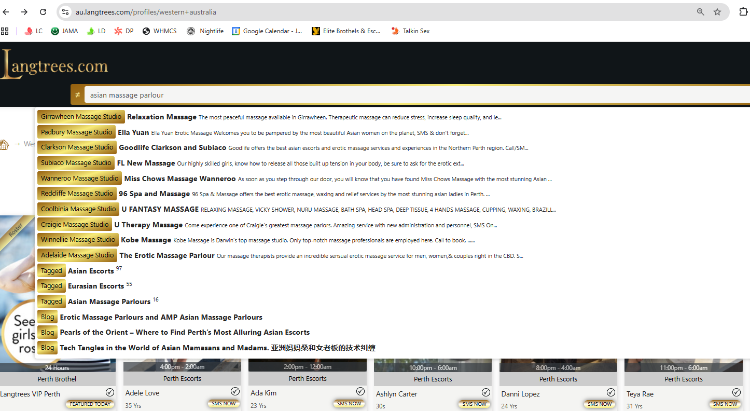The height and width of the screenshot is (411, 750).
Task: Open the JAMA bookmark
Action: [x=65, y=31]
